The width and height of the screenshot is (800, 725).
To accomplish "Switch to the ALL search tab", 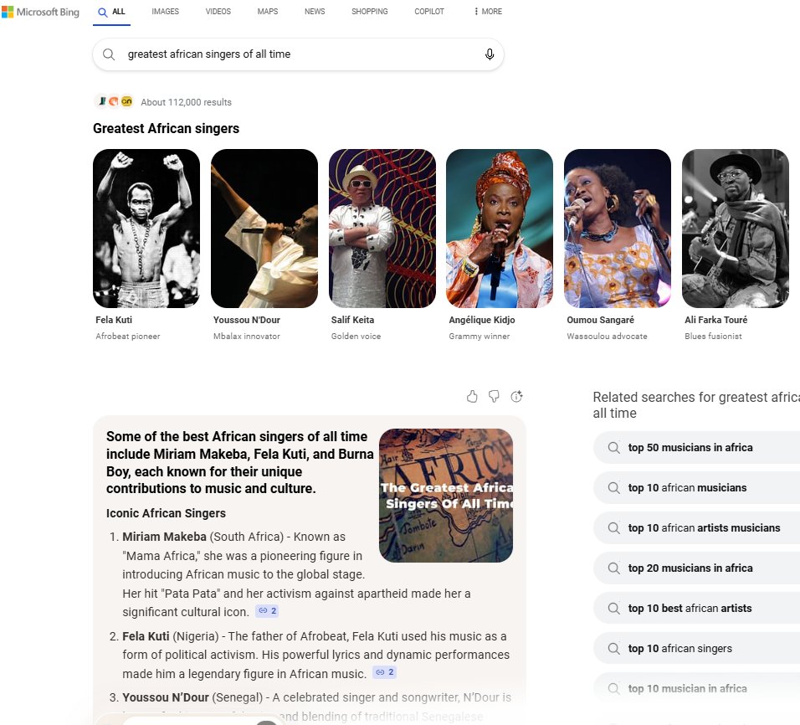I will (112, 12).
